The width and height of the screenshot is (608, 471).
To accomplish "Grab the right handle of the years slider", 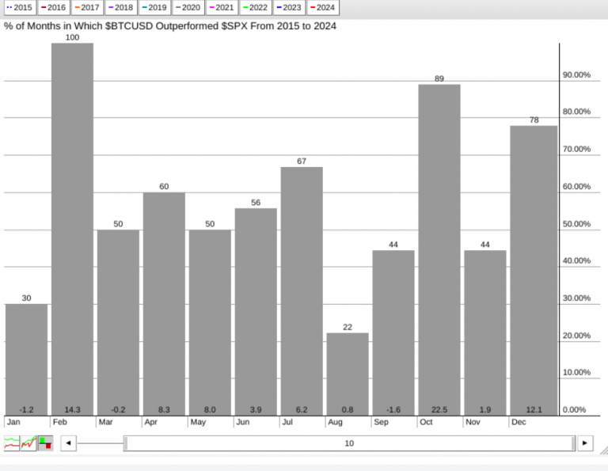I will pyautogui.click(x=573, y=443).
